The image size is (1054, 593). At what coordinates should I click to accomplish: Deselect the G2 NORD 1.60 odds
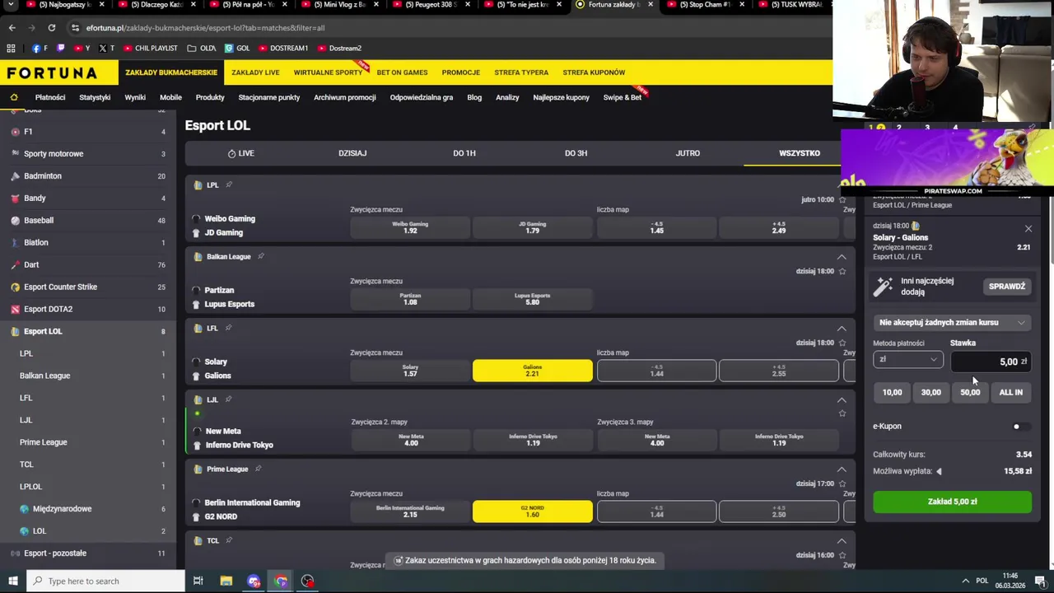[x=532, y=511]
